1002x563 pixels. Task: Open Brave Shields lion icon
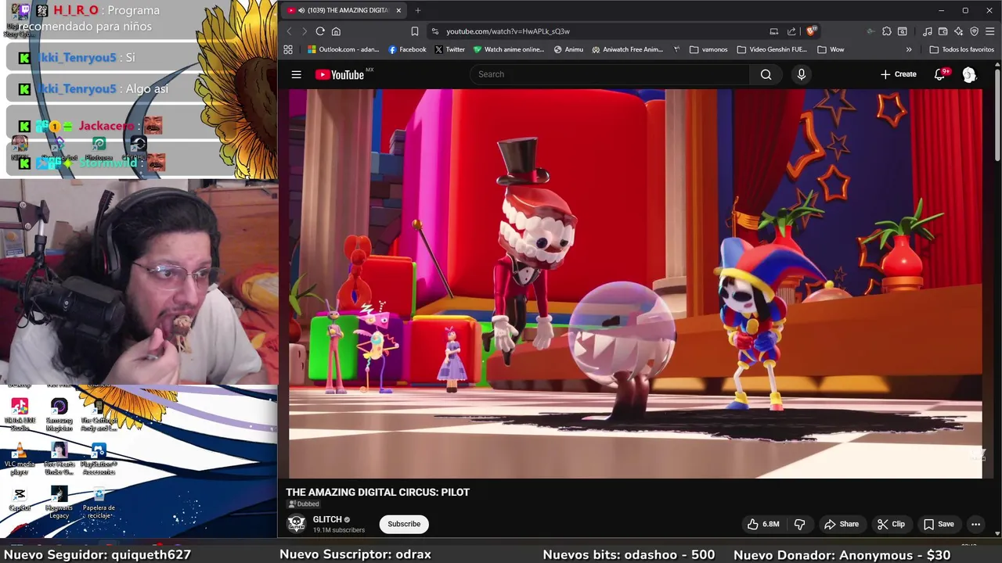point(811,31)
